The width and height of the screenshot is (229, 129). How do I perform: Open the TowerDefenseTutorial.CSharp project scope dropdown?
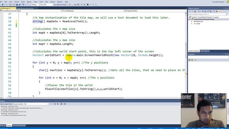pyautogui.click(x=31, y=11)
